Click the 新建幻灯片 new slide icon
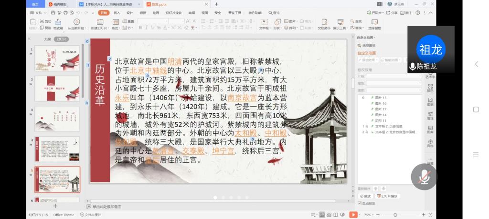This screenshot has width=489, height=219. coord(100,22)
